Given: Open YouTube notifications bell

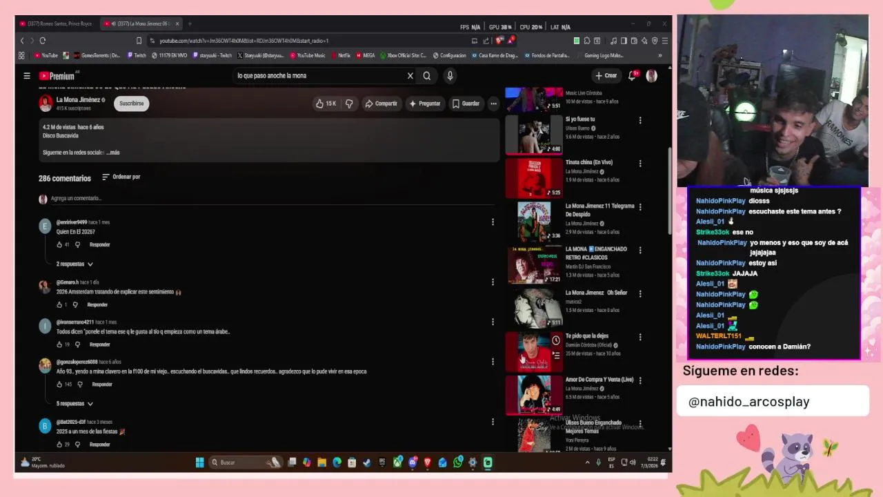Looking at the screenshot, I should click(x=633, y=76).
